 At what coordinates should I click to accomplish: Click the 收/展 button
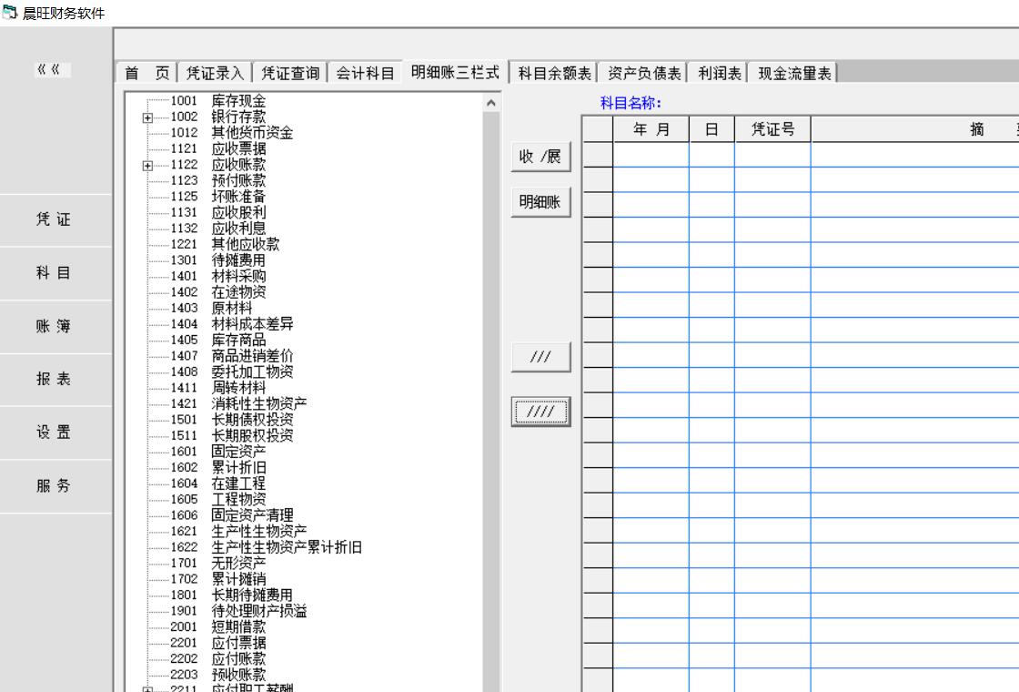(540, 158)
